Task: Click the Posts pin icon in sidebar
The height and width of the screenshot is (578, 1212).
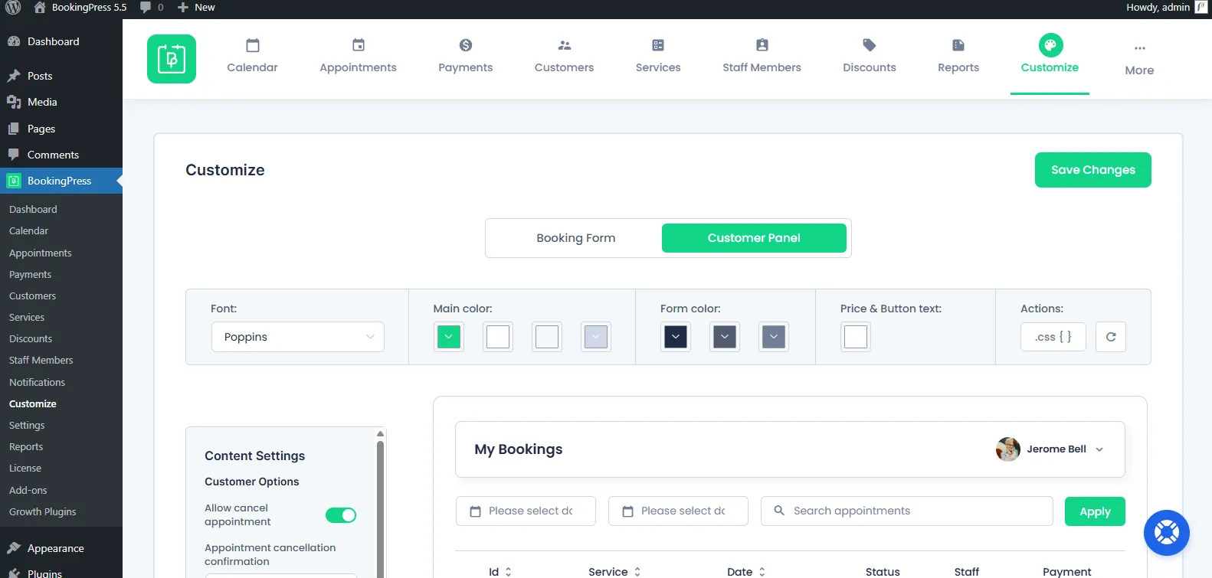Action: (x=14, y=76)
